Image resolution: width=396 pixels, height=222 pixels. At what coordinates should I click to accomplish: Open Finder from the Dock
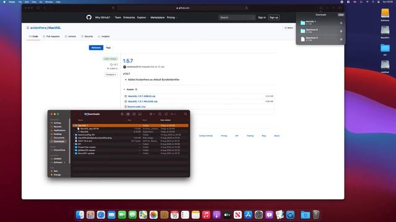[x=80, y=215]
